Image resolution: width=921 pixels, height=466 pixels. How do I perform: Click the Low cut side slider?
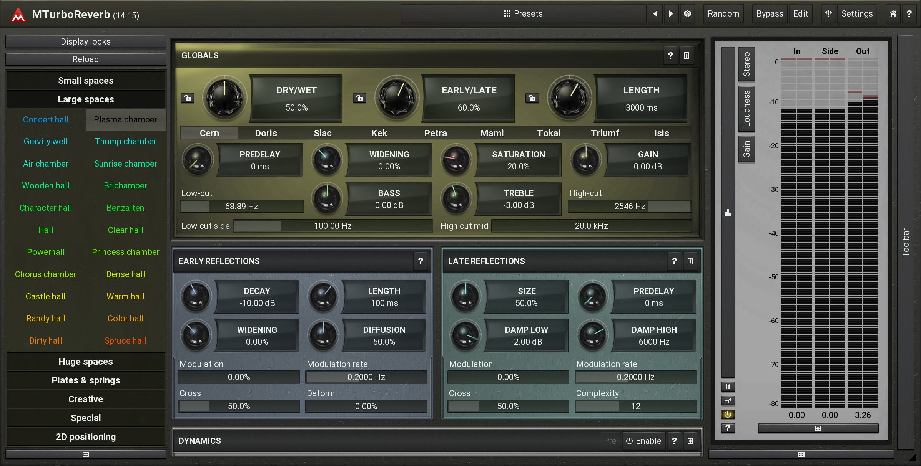(332, 226)
